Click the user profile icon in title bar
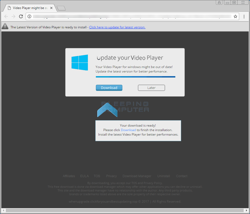 (219, 2)
